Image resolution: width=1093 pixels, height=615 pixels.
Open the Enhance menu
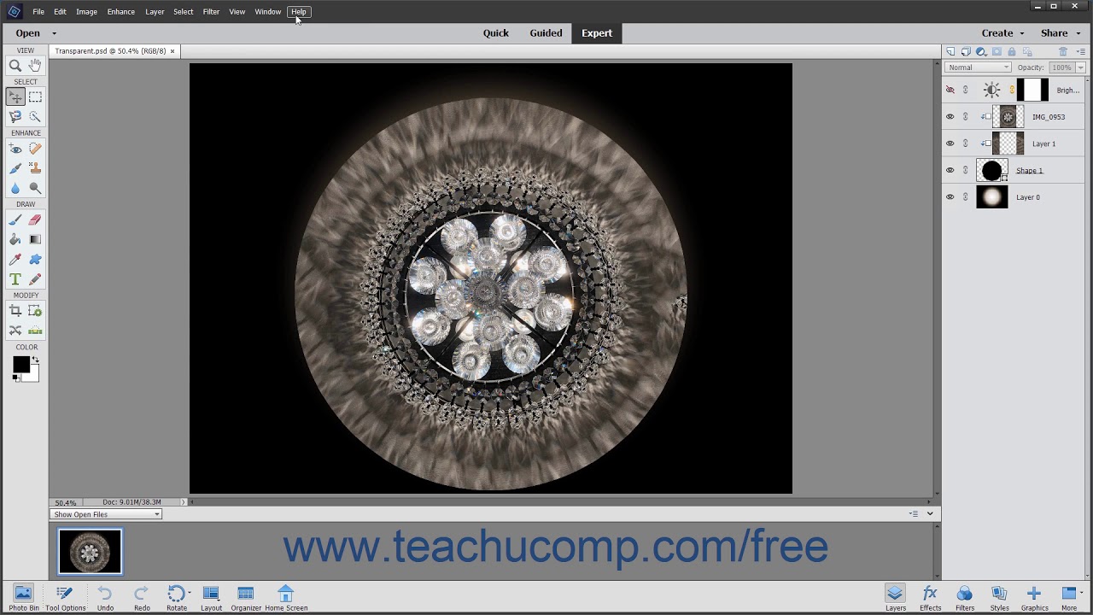pos(120,12)
